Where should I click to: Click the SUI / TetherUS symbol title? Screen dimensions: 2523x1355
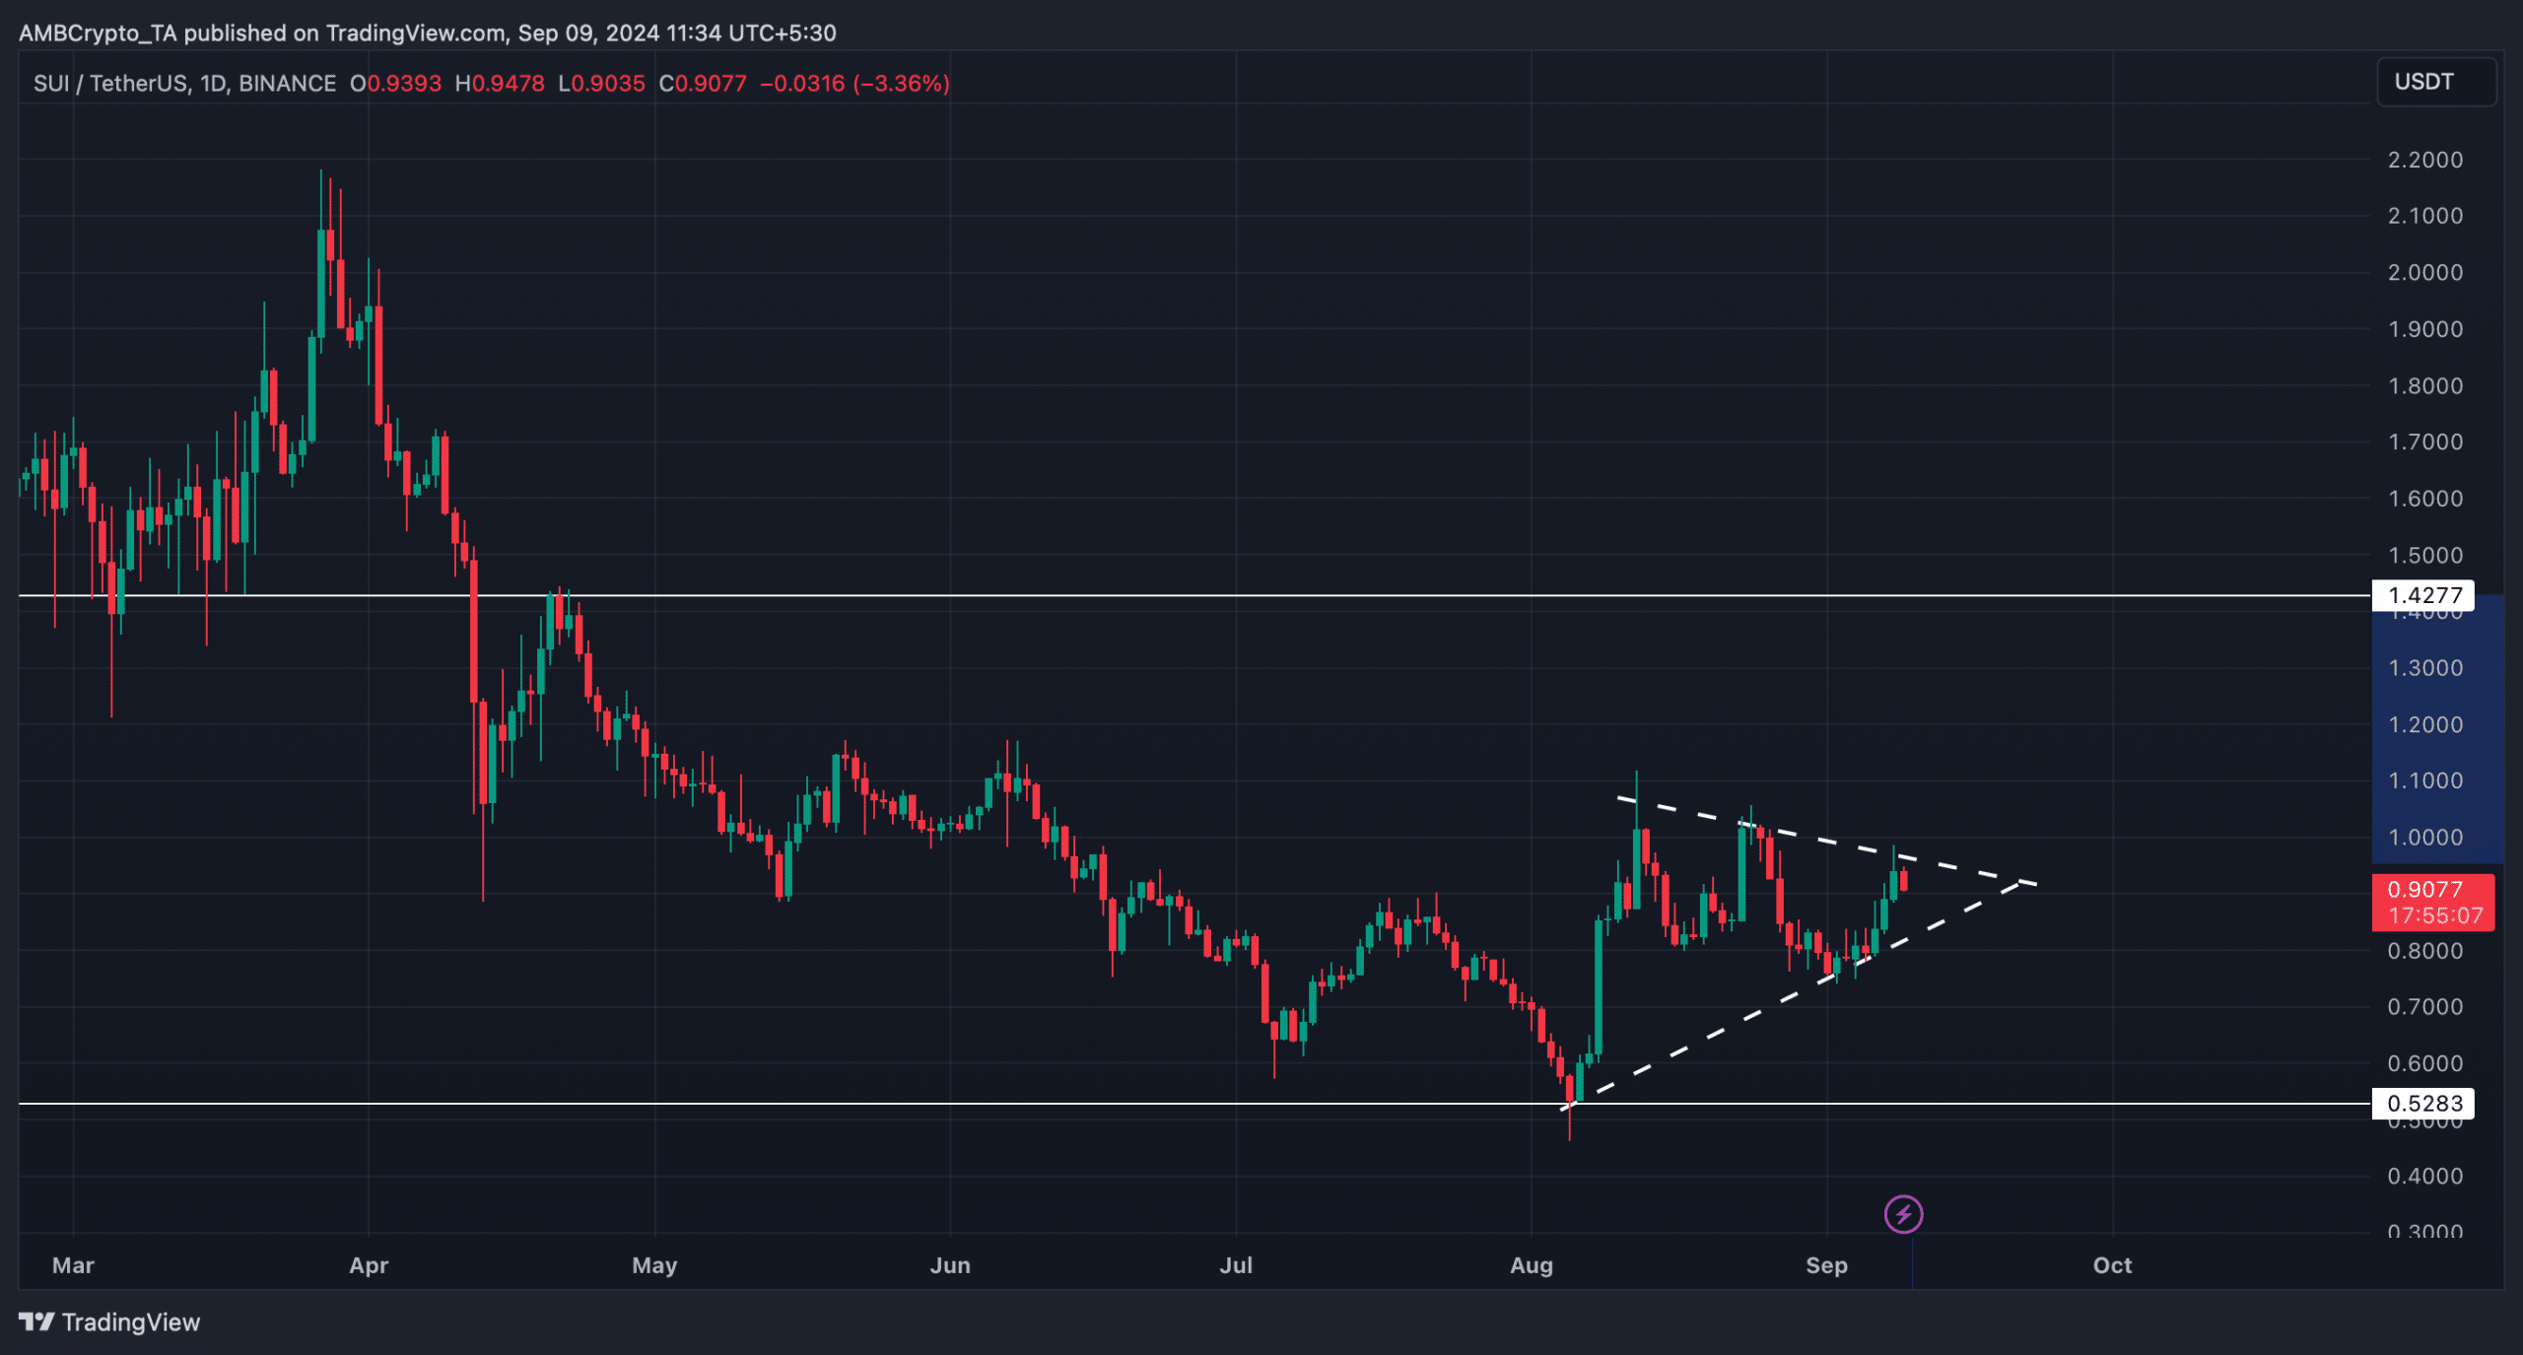(x=184, y=84)
